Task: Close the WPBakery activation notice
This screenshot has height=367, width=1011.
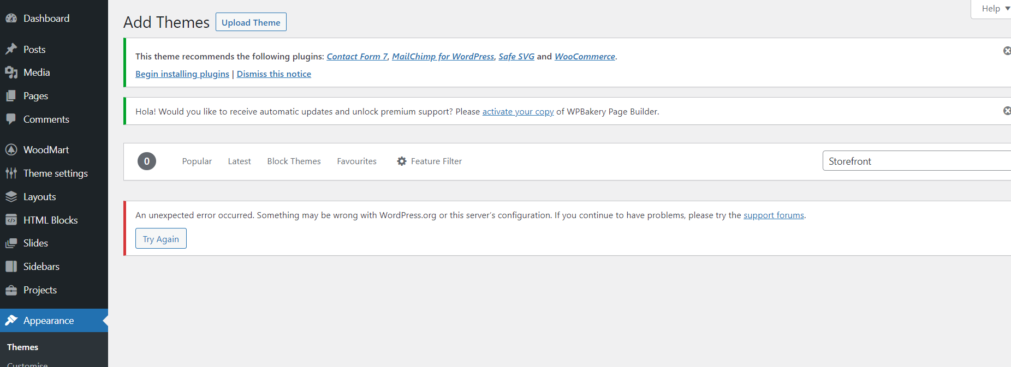Action: click(1007, 111)
